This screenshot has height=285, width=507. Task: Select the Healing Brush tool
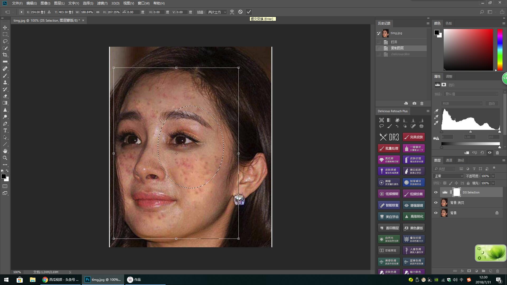pos(5,69)
